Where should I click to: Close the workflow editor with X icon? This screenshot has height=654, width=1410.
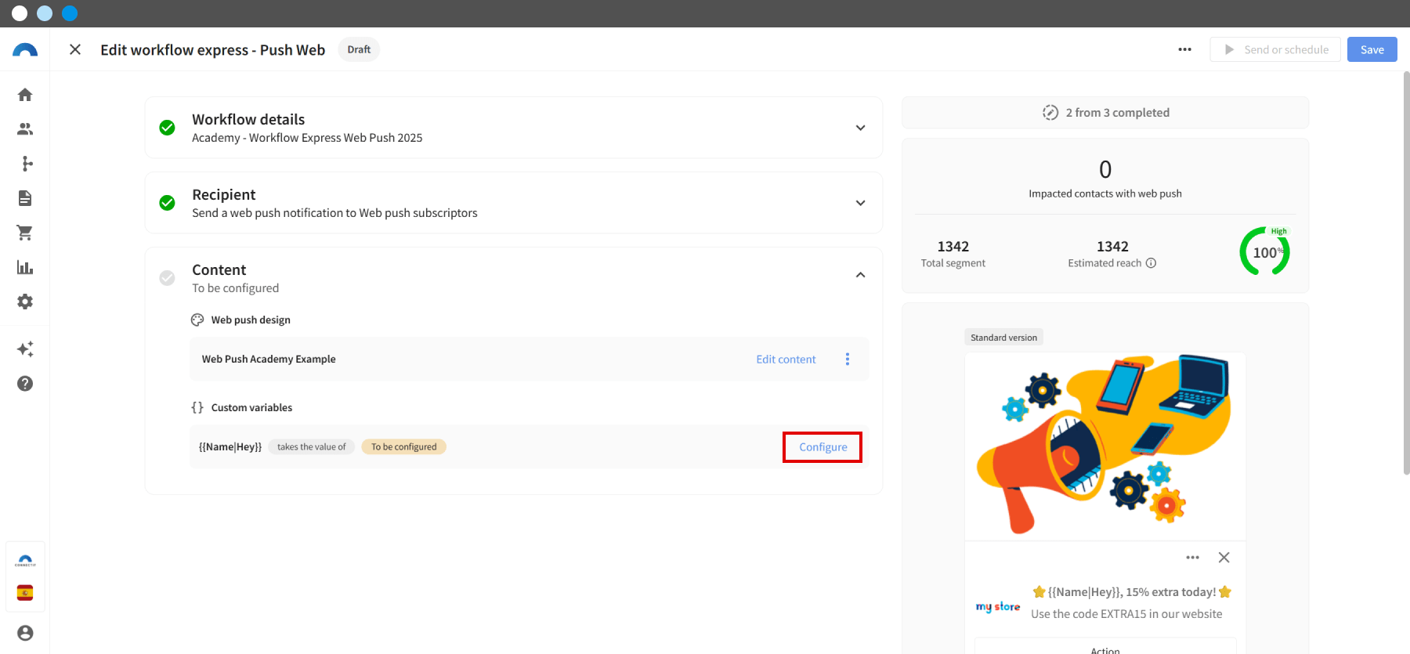coord(75,49)
